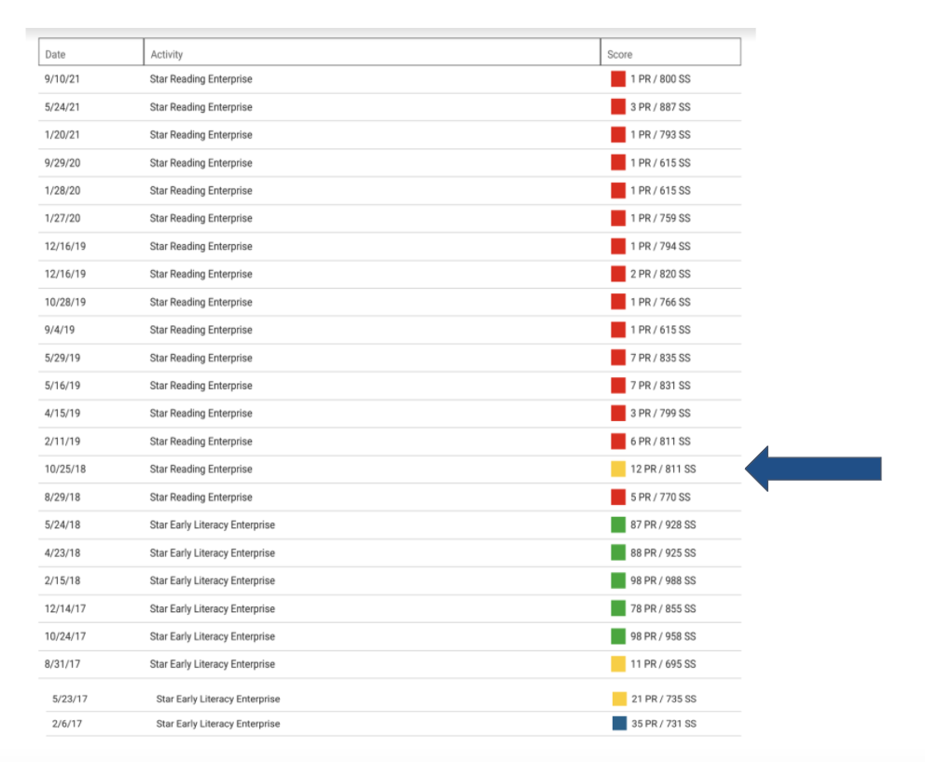Select the date 2/11/19
The width and height of the screenshot is (925, 762).
coord(62,441)
